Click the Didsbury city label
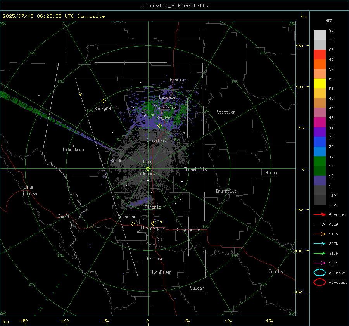349x326 pixels. [x=146, y=174]
